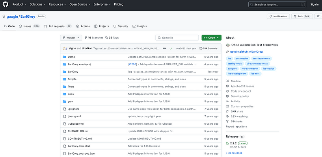This screenshot has width=322, height=157.
Task: Click the GitHub logo icon
Action: pyautogui.click(x=6, y=4)
